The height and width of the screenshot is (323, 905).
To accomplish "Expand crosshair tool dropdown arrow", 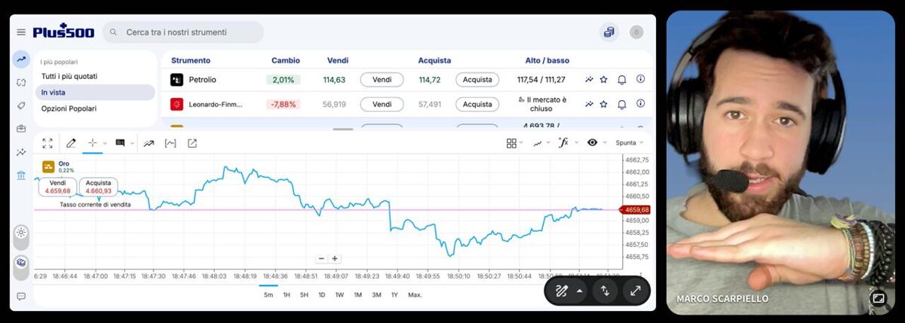I will coord(105,143).
